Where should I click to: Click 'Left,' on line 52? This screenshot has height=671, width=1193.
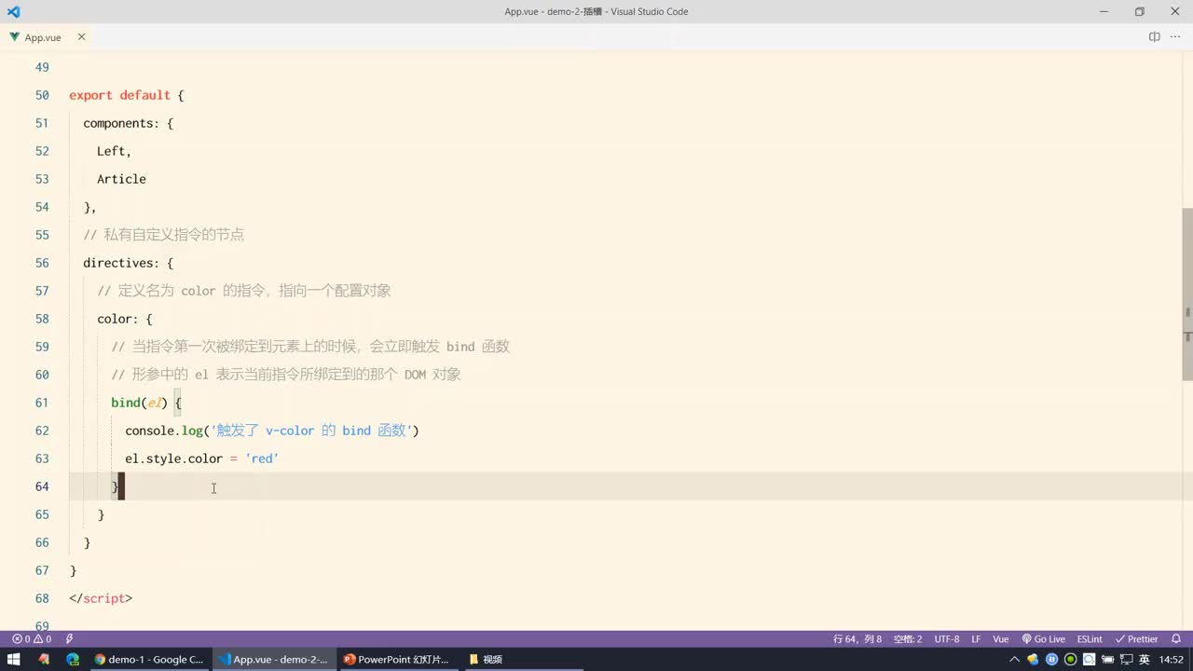(x=115, y=151)
